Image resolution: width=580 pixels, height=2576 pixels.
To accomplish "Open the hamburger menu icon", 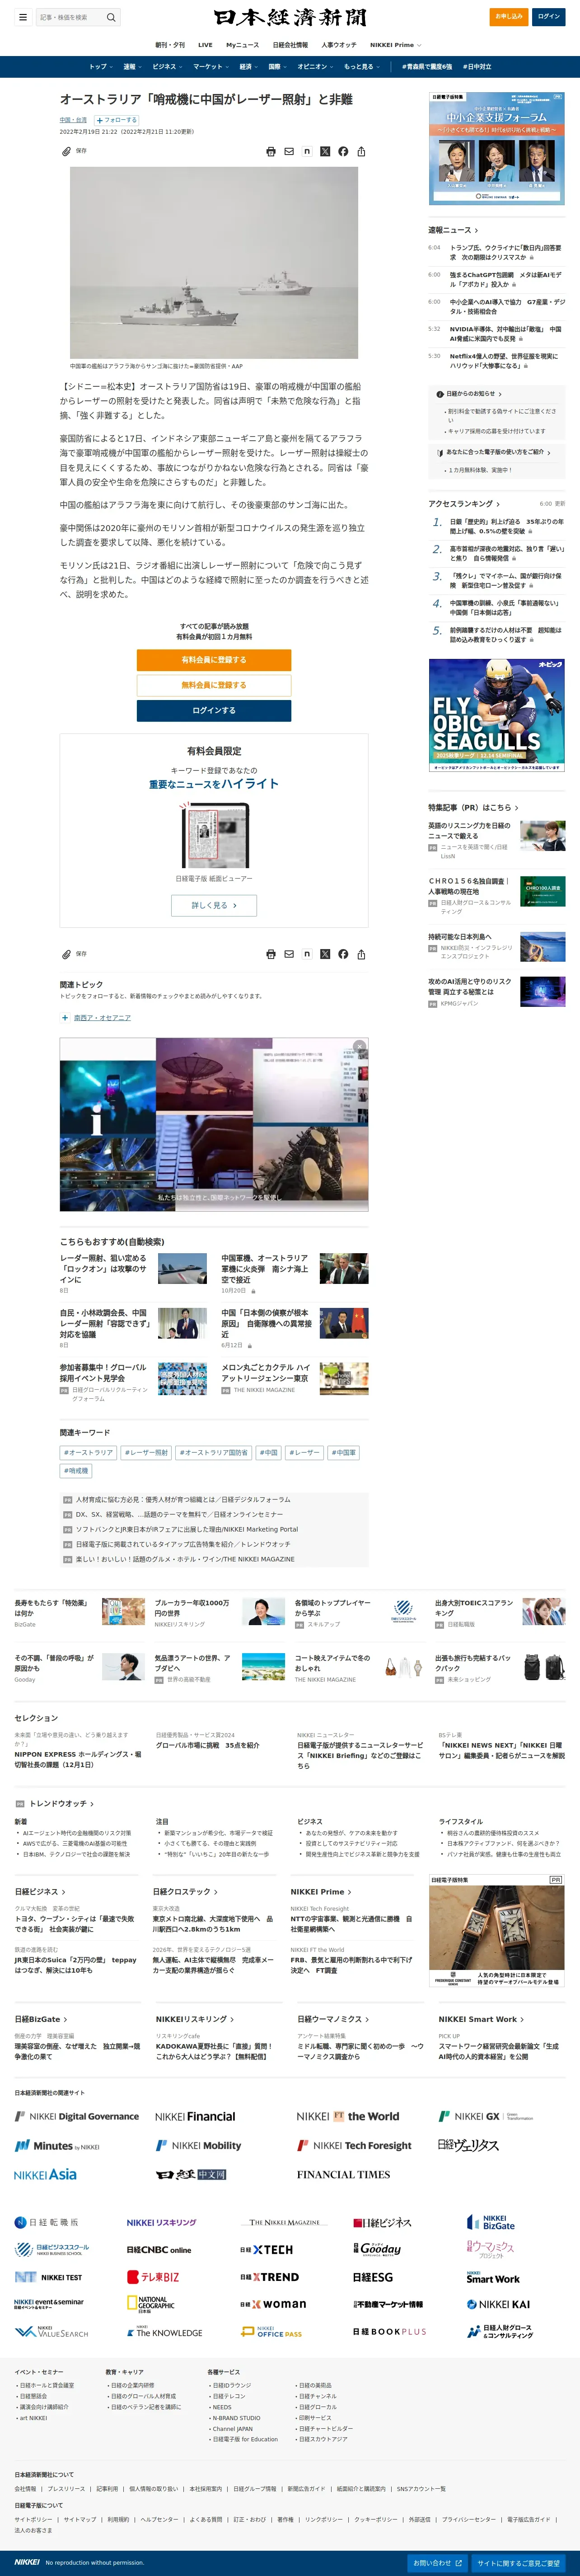I will (23, 17).
